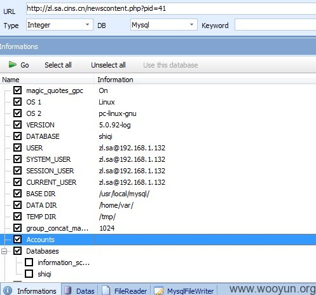Uncheck the VERSION checkbox
The height and width of the screenshot is (295, 316).
(17, 125)
